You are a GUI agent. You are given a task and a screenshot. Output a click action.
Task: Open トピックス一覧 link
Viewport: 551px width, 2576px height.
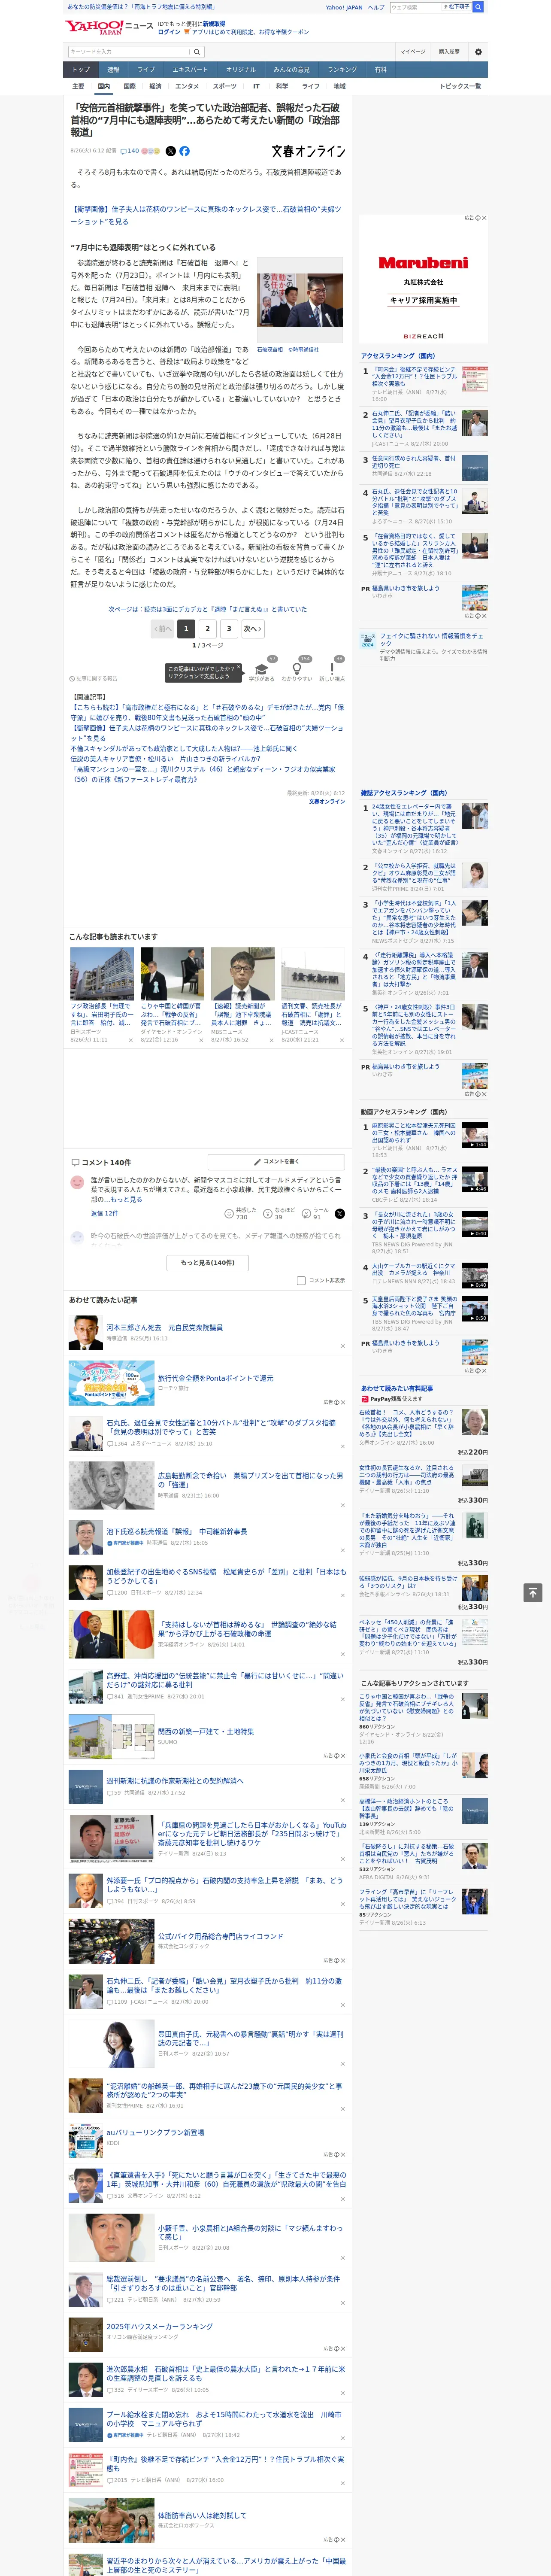(x=460, y=86)
